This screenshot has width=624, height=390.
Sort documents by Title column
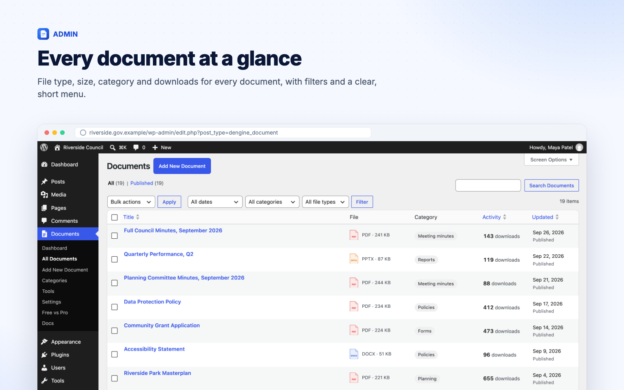131,217
